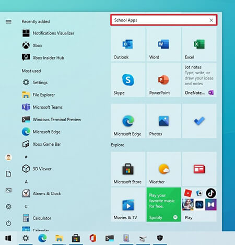Click the Explore group heading

[118, 145]
